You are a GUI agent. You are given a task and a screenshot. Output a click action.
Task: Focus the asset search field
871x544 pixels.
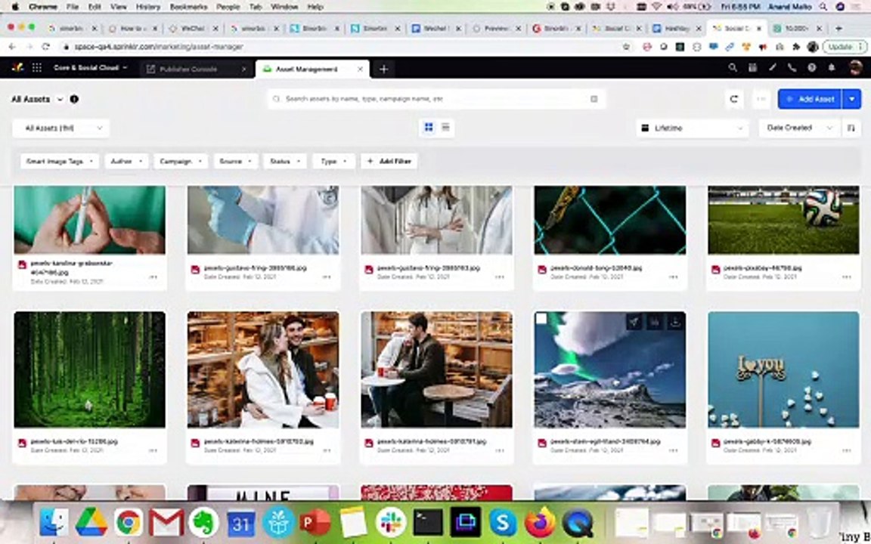pos(436,99)
